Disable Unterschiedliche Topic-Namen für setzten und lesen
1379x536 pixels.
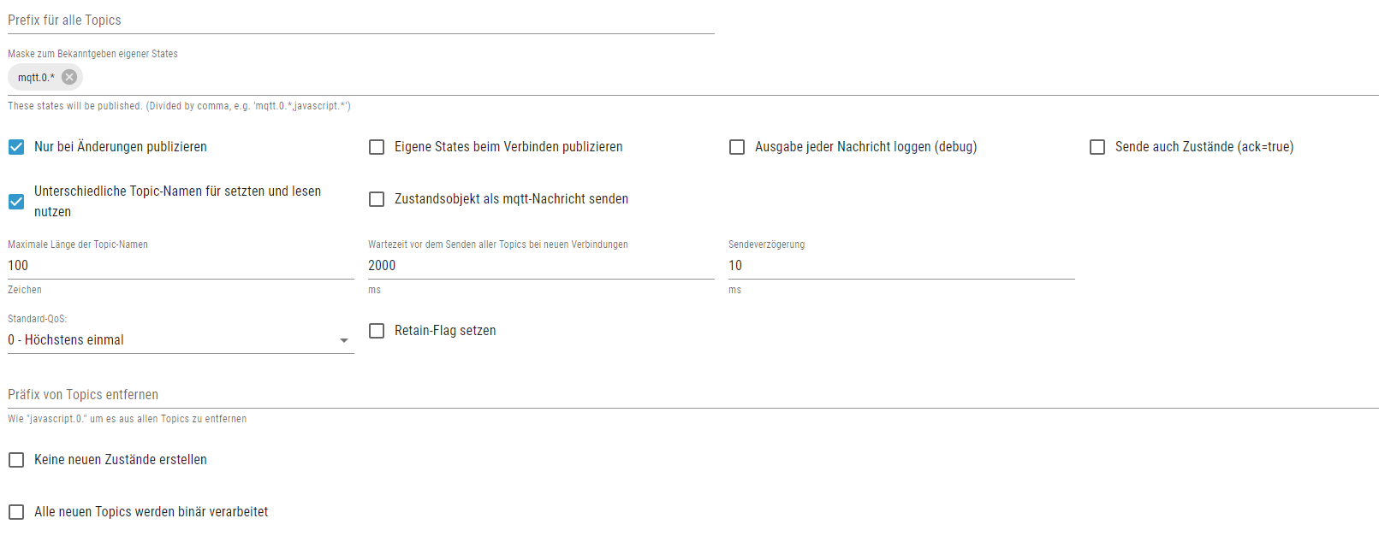(x=16, y=202)
